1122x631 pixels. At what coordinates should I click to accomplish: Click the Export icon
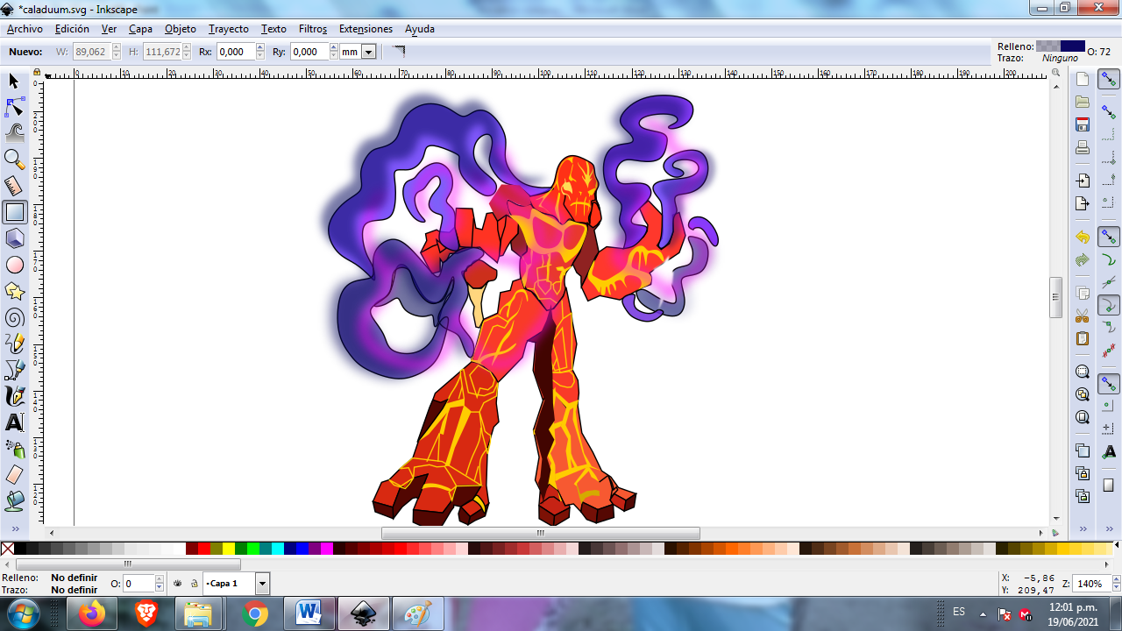click(1083, 203)
